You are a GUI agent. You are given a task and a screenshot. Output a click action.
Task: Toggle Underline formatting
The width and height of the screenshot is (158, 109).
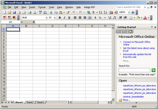point(69,18)
